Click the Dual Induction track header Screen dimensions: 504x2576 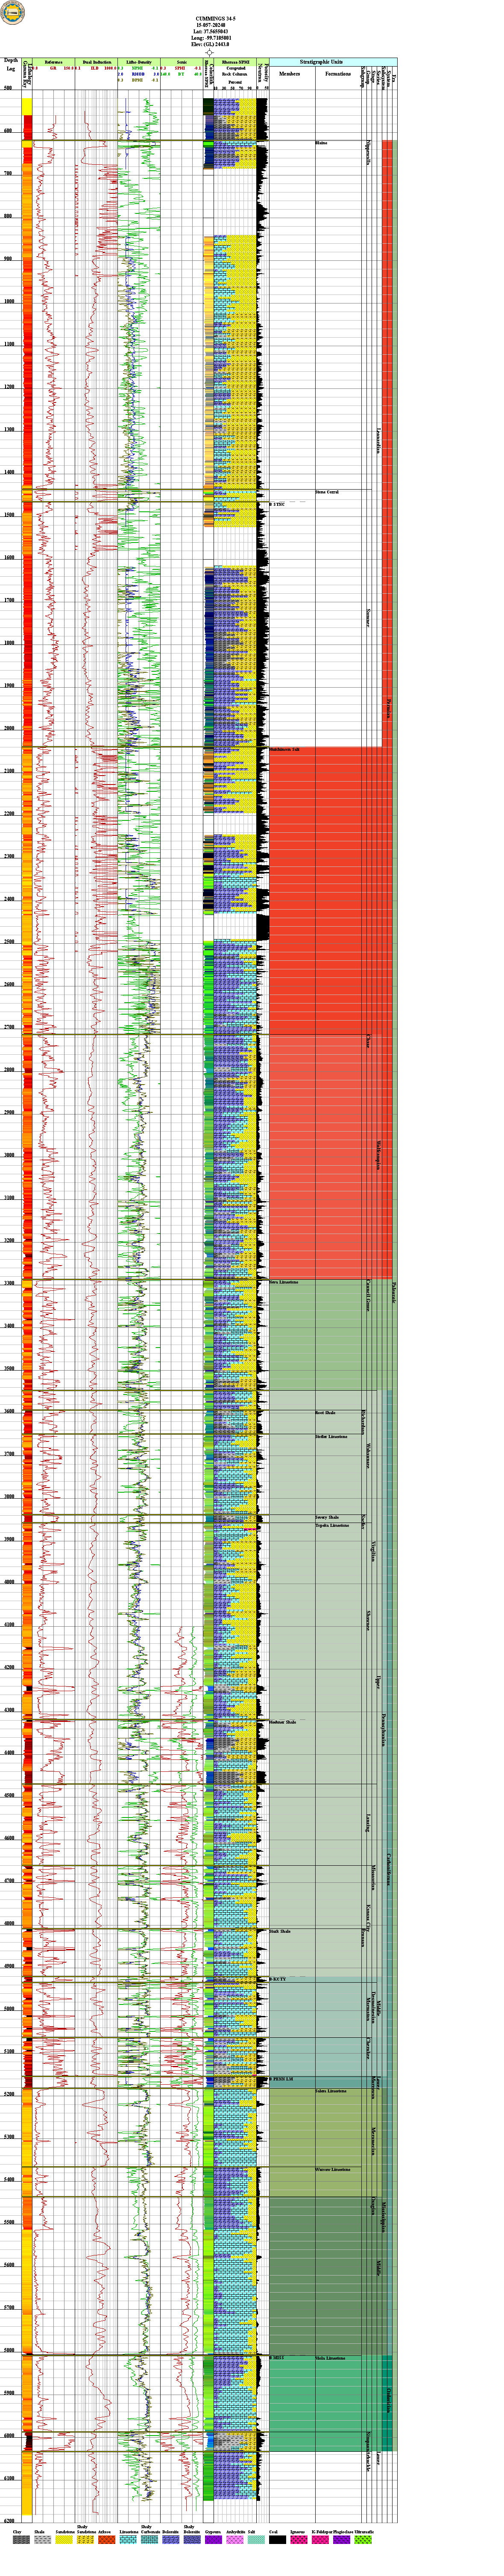tap(97, 62)
